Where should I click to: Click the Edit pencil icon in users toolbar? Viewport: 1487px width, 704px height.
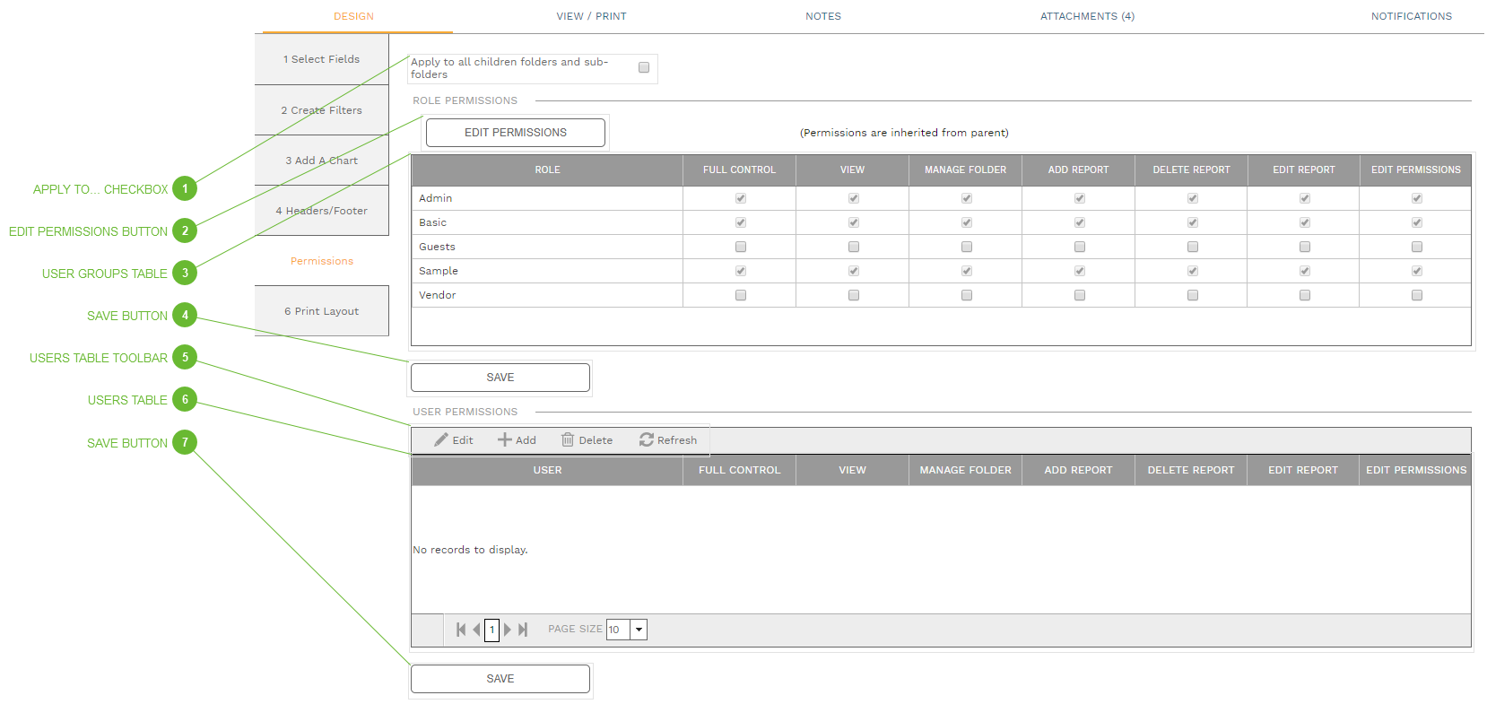pyautogui.click(x=441, y=440)
